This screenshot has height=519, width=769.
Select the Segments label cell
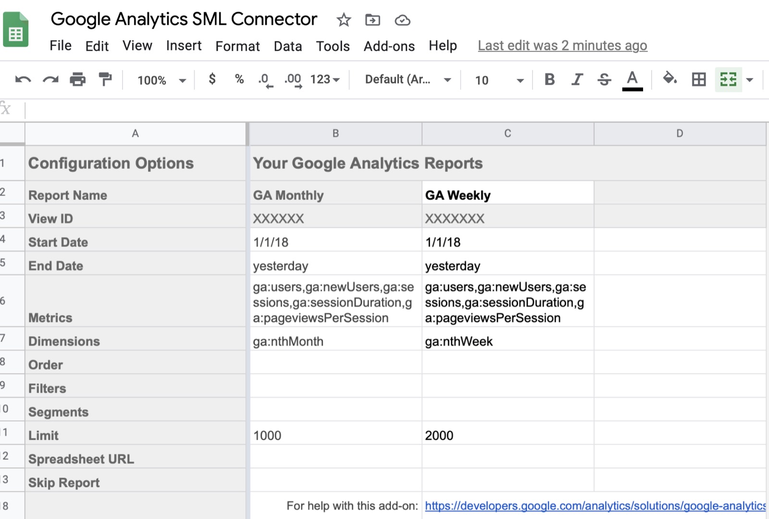coord(136,410)
